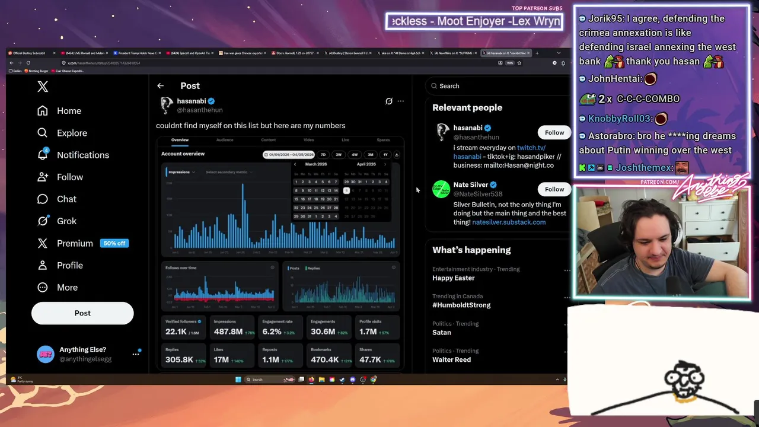Open the Steam taskbar icon
Viewport: 759px width, 427px height.
pyautogui.click(x=342, y=380)
